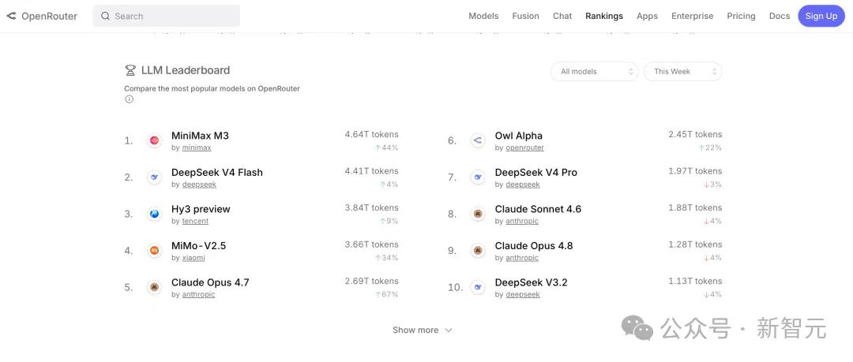
Task: Open the Enterprise nav item
Action: click(693, 17)
